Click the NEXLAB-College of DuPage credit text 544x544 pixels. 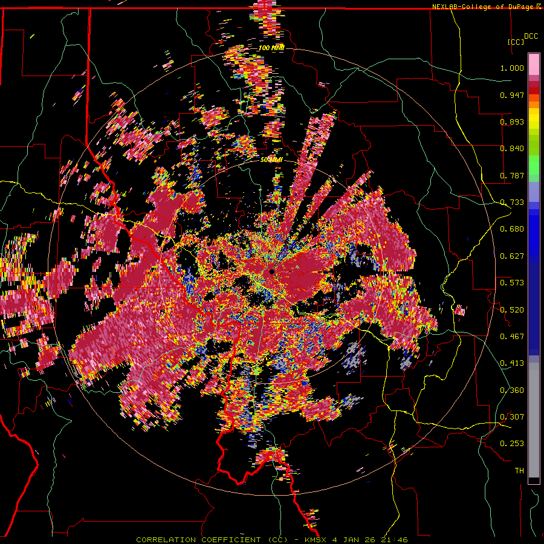(x=484, y=7)
